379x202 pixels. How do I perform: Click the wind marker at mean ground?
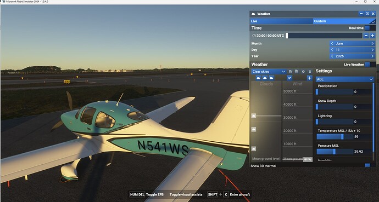coord(308,159)
